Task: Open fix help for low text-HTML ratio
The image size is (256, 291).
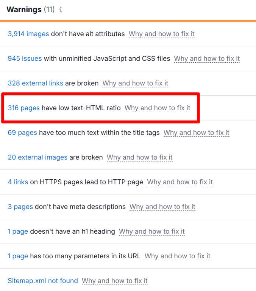Action: pyautogui.click(x=158, y=108)
